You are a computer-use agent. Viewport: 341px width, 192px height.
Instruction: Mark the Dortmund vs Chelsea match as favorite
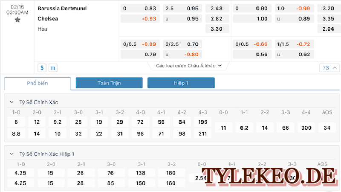coord(17,20)
